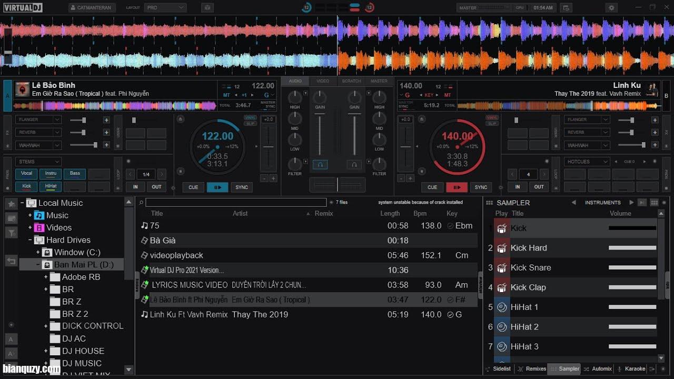
Task: Toggle headphone cue for right mixer channel
Action: (354, 165)
